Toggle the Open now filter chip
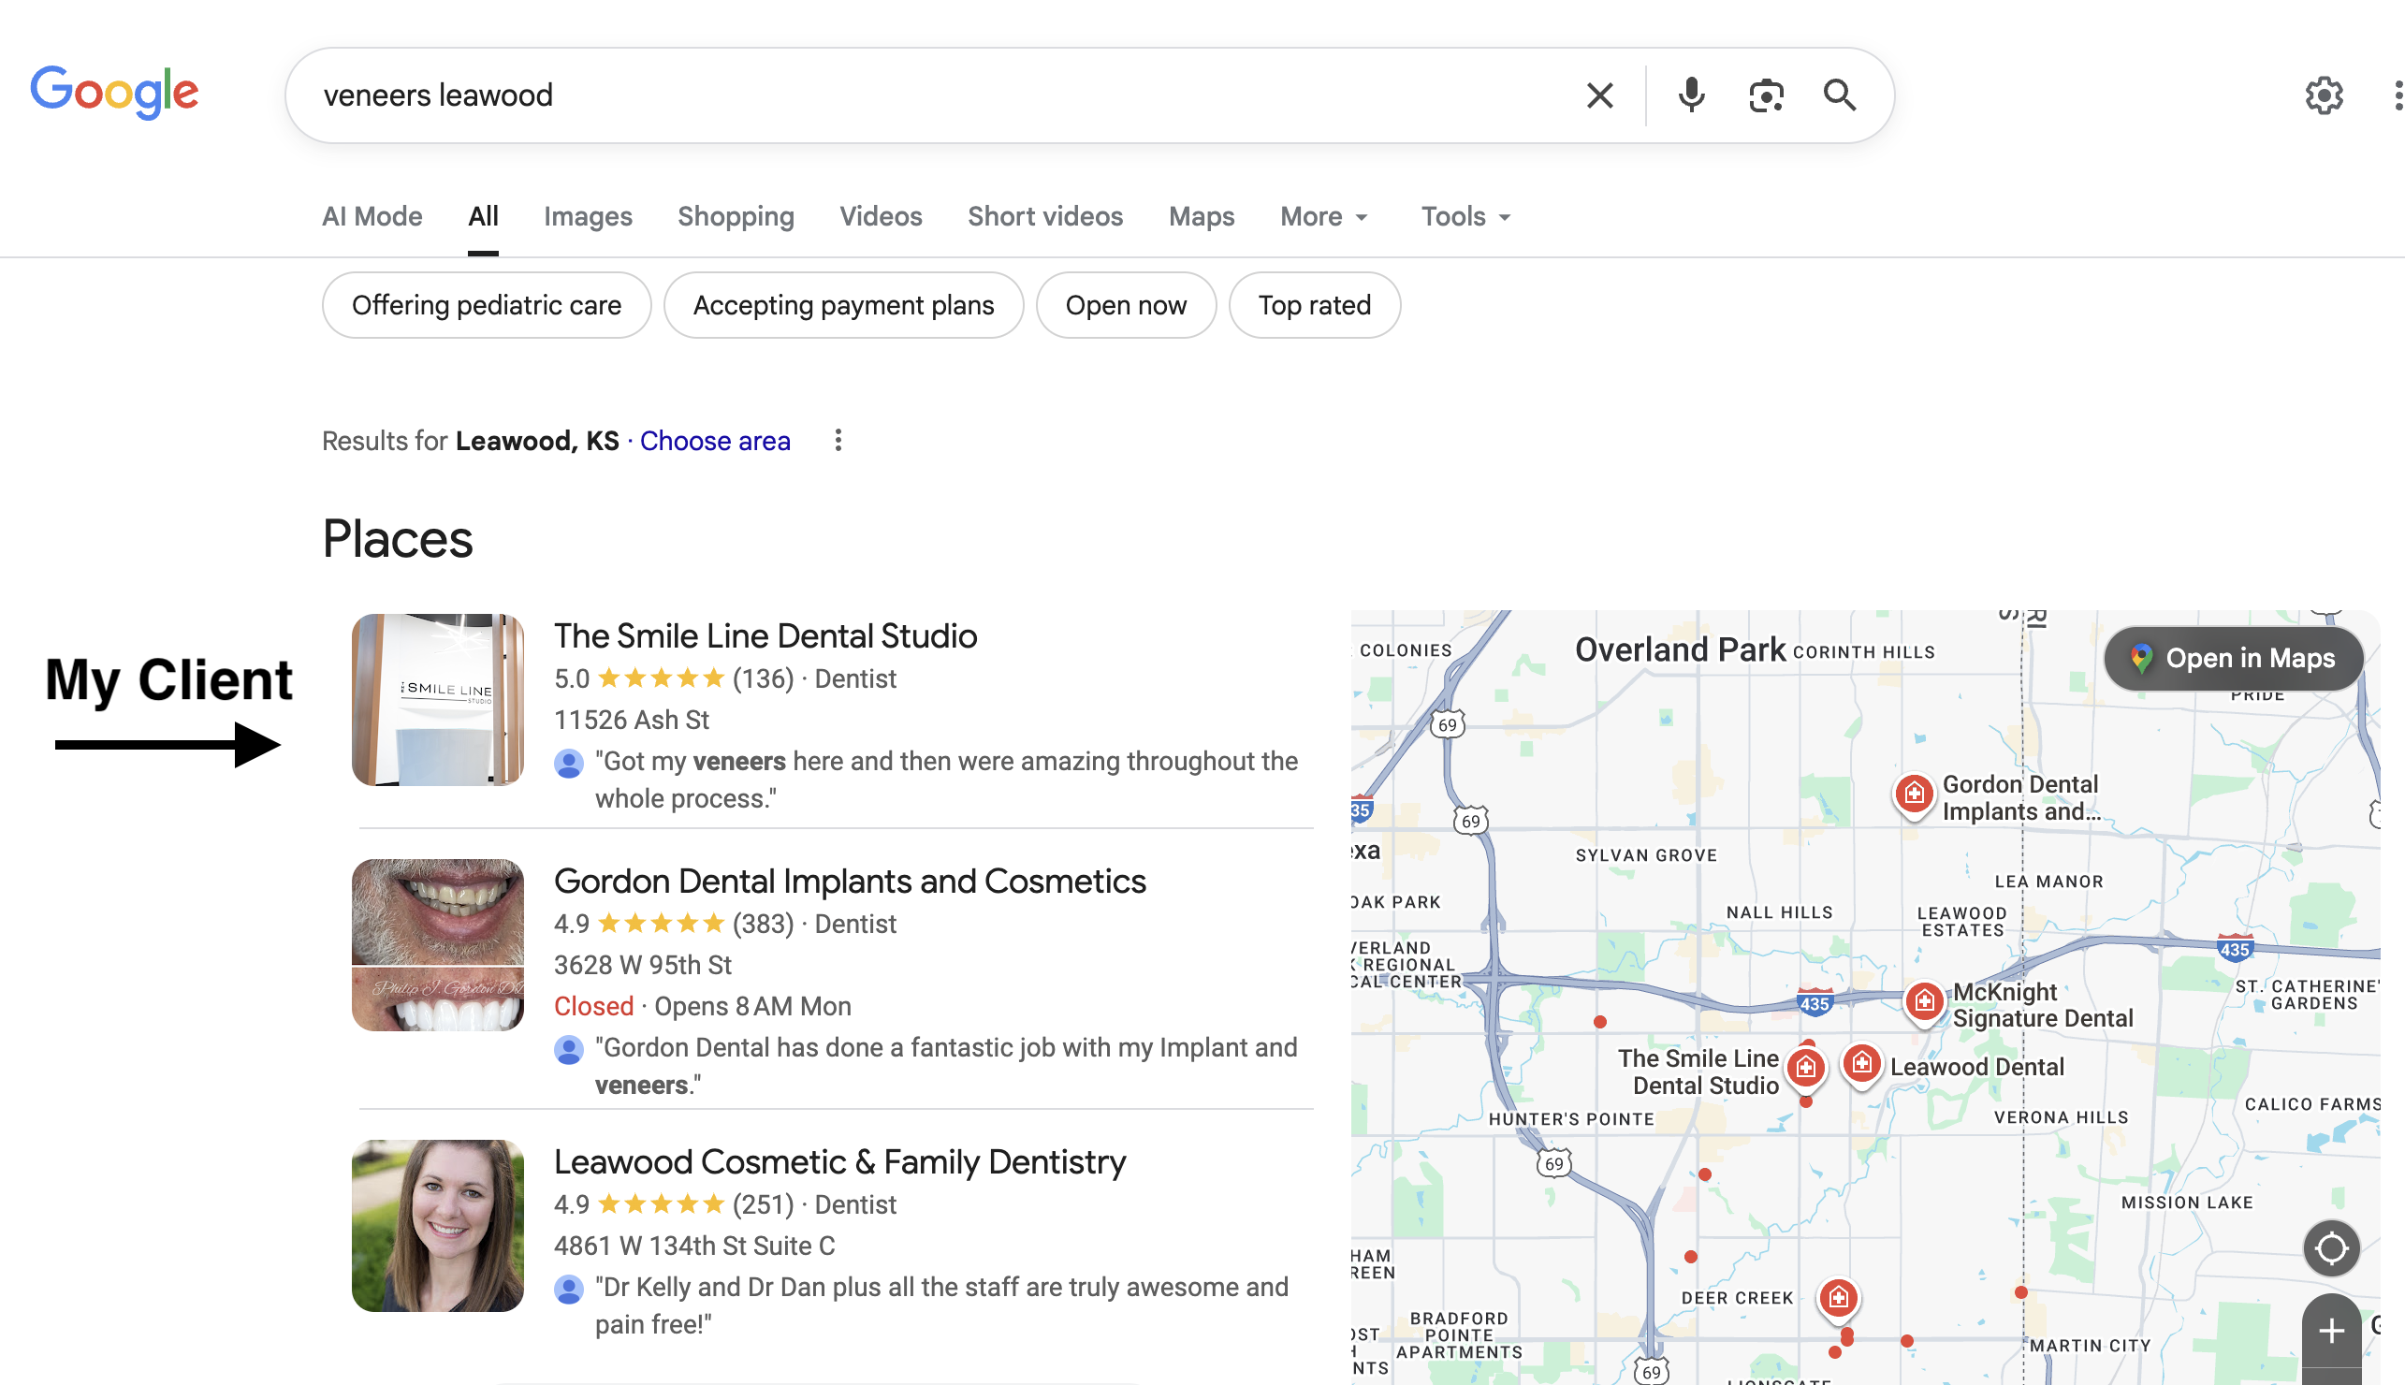 pyautogui.click(x=1125, y=305)
